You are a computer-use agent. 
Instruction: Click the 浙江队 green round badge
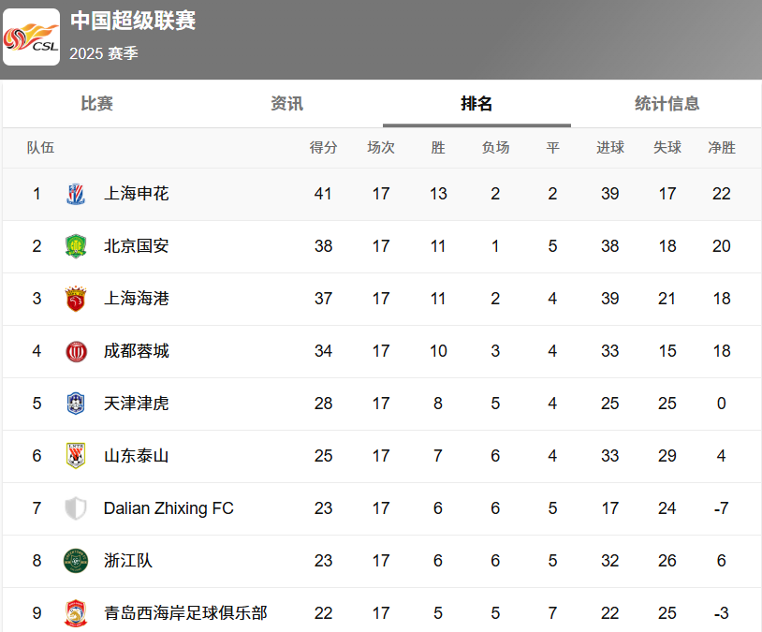76,561
